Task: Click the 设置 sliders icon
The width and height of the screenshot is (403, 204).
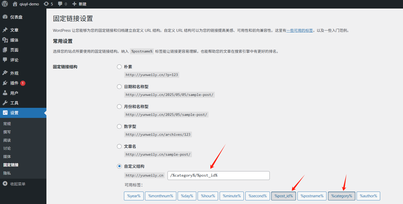Action: pyautogui.click(x=5, y=113)
